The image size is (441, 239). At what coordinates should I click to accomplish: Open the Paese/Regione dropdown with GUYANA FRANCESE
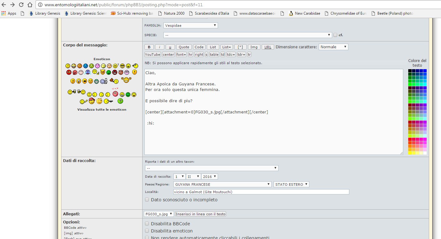[x=222, y=184]
